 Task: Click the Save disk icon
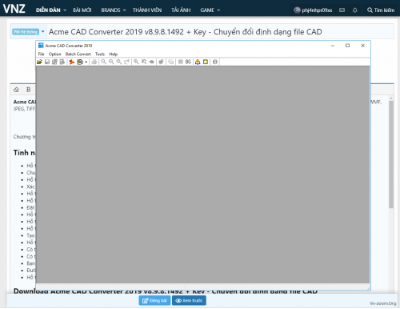pos(47,62)
